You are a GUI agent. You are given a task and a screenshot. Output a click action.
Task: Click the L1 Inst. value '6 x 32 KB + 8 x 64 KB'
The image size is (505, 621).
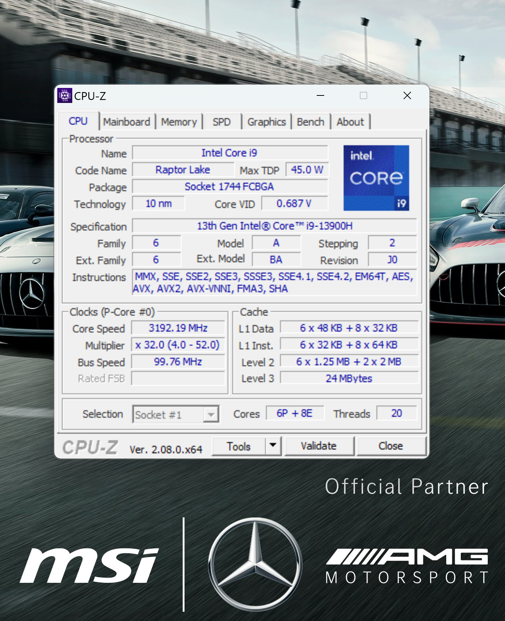349,345
